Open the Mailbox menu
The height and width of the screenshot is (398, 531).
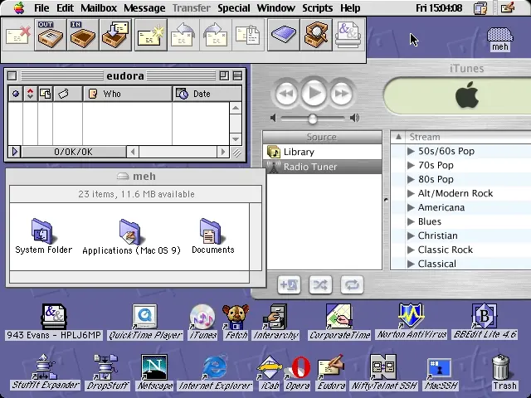click(x=99, y=7)
